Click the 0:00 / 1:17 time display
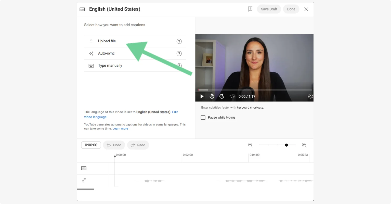Viewport: 391px width, 204px height. [x=247, y=96]
